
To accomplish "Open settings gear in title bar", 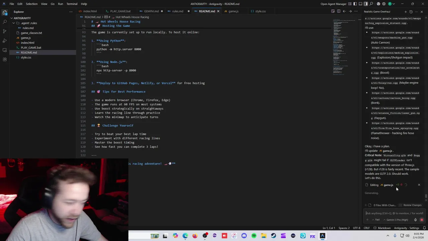I will (x=384, y=4).
